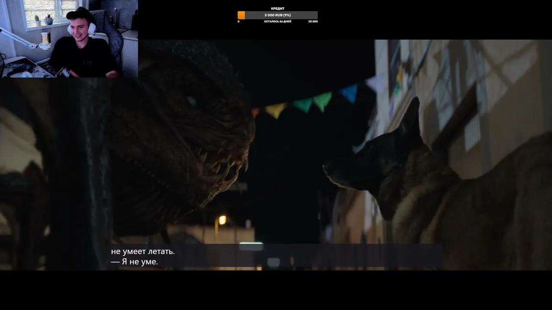Click the "0" goal starting value
The image size is (552, 310).
pos(238,22)
